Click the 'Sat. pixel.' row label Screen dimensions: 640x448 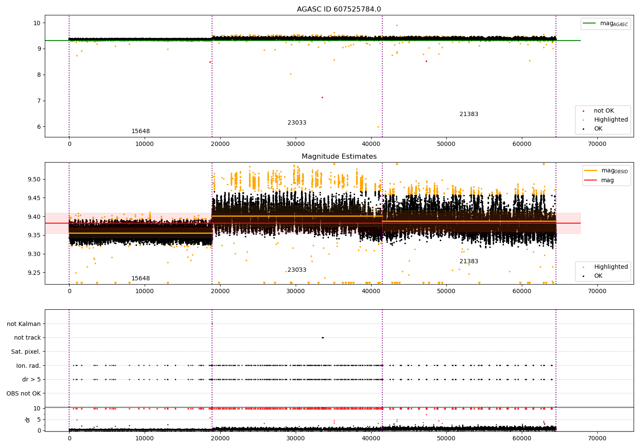pyautogui.click(x=26, y=352)
